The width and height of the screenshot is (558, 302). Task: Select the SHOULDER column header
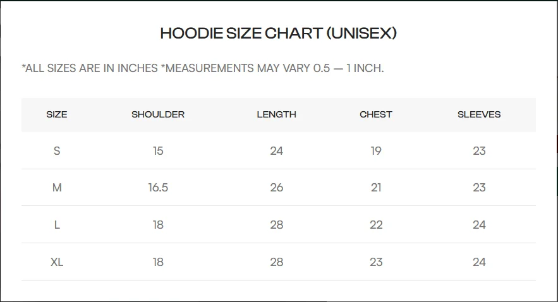click(158, 114)
